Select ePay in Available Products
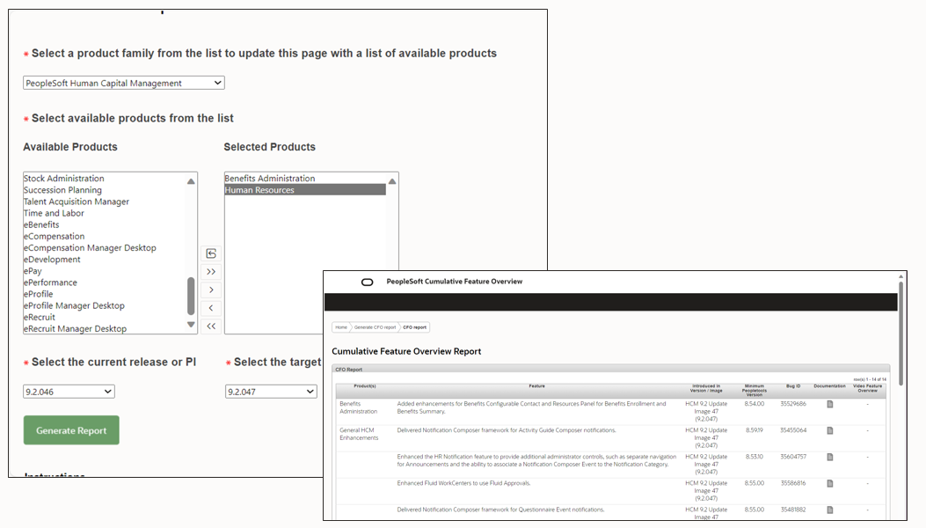Viewport: 926px width, 528px height. pos(33,271)
